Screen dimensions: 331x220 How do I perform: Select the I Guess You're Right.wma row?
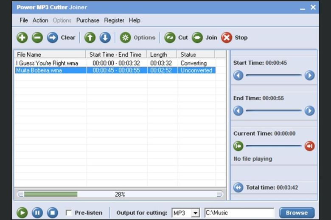point(115,63)
